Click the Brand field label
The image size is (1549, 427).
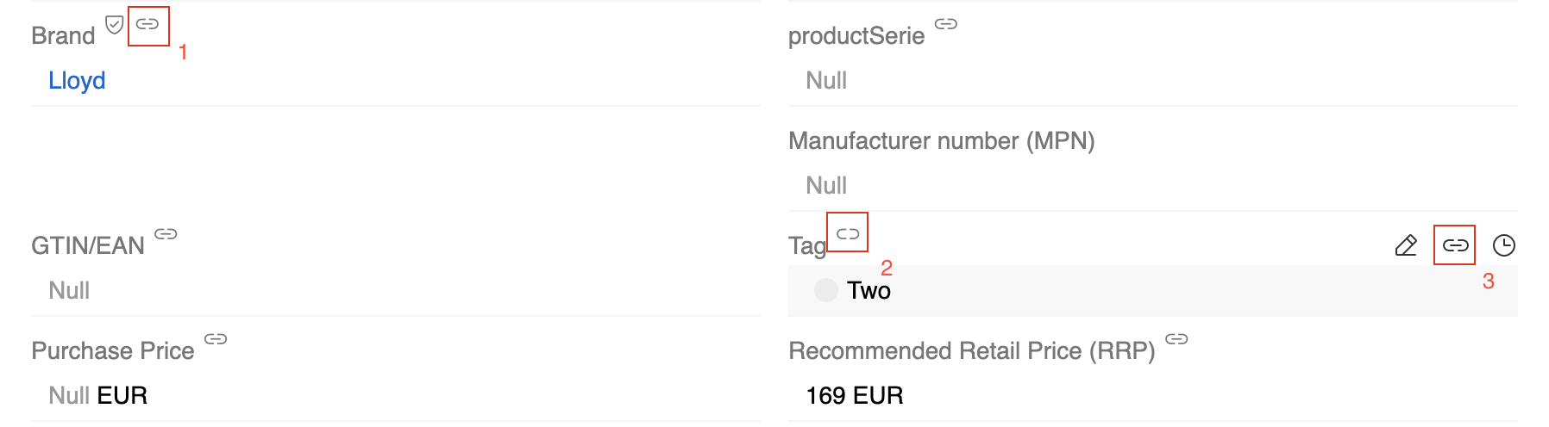click(x=63, y=35)
